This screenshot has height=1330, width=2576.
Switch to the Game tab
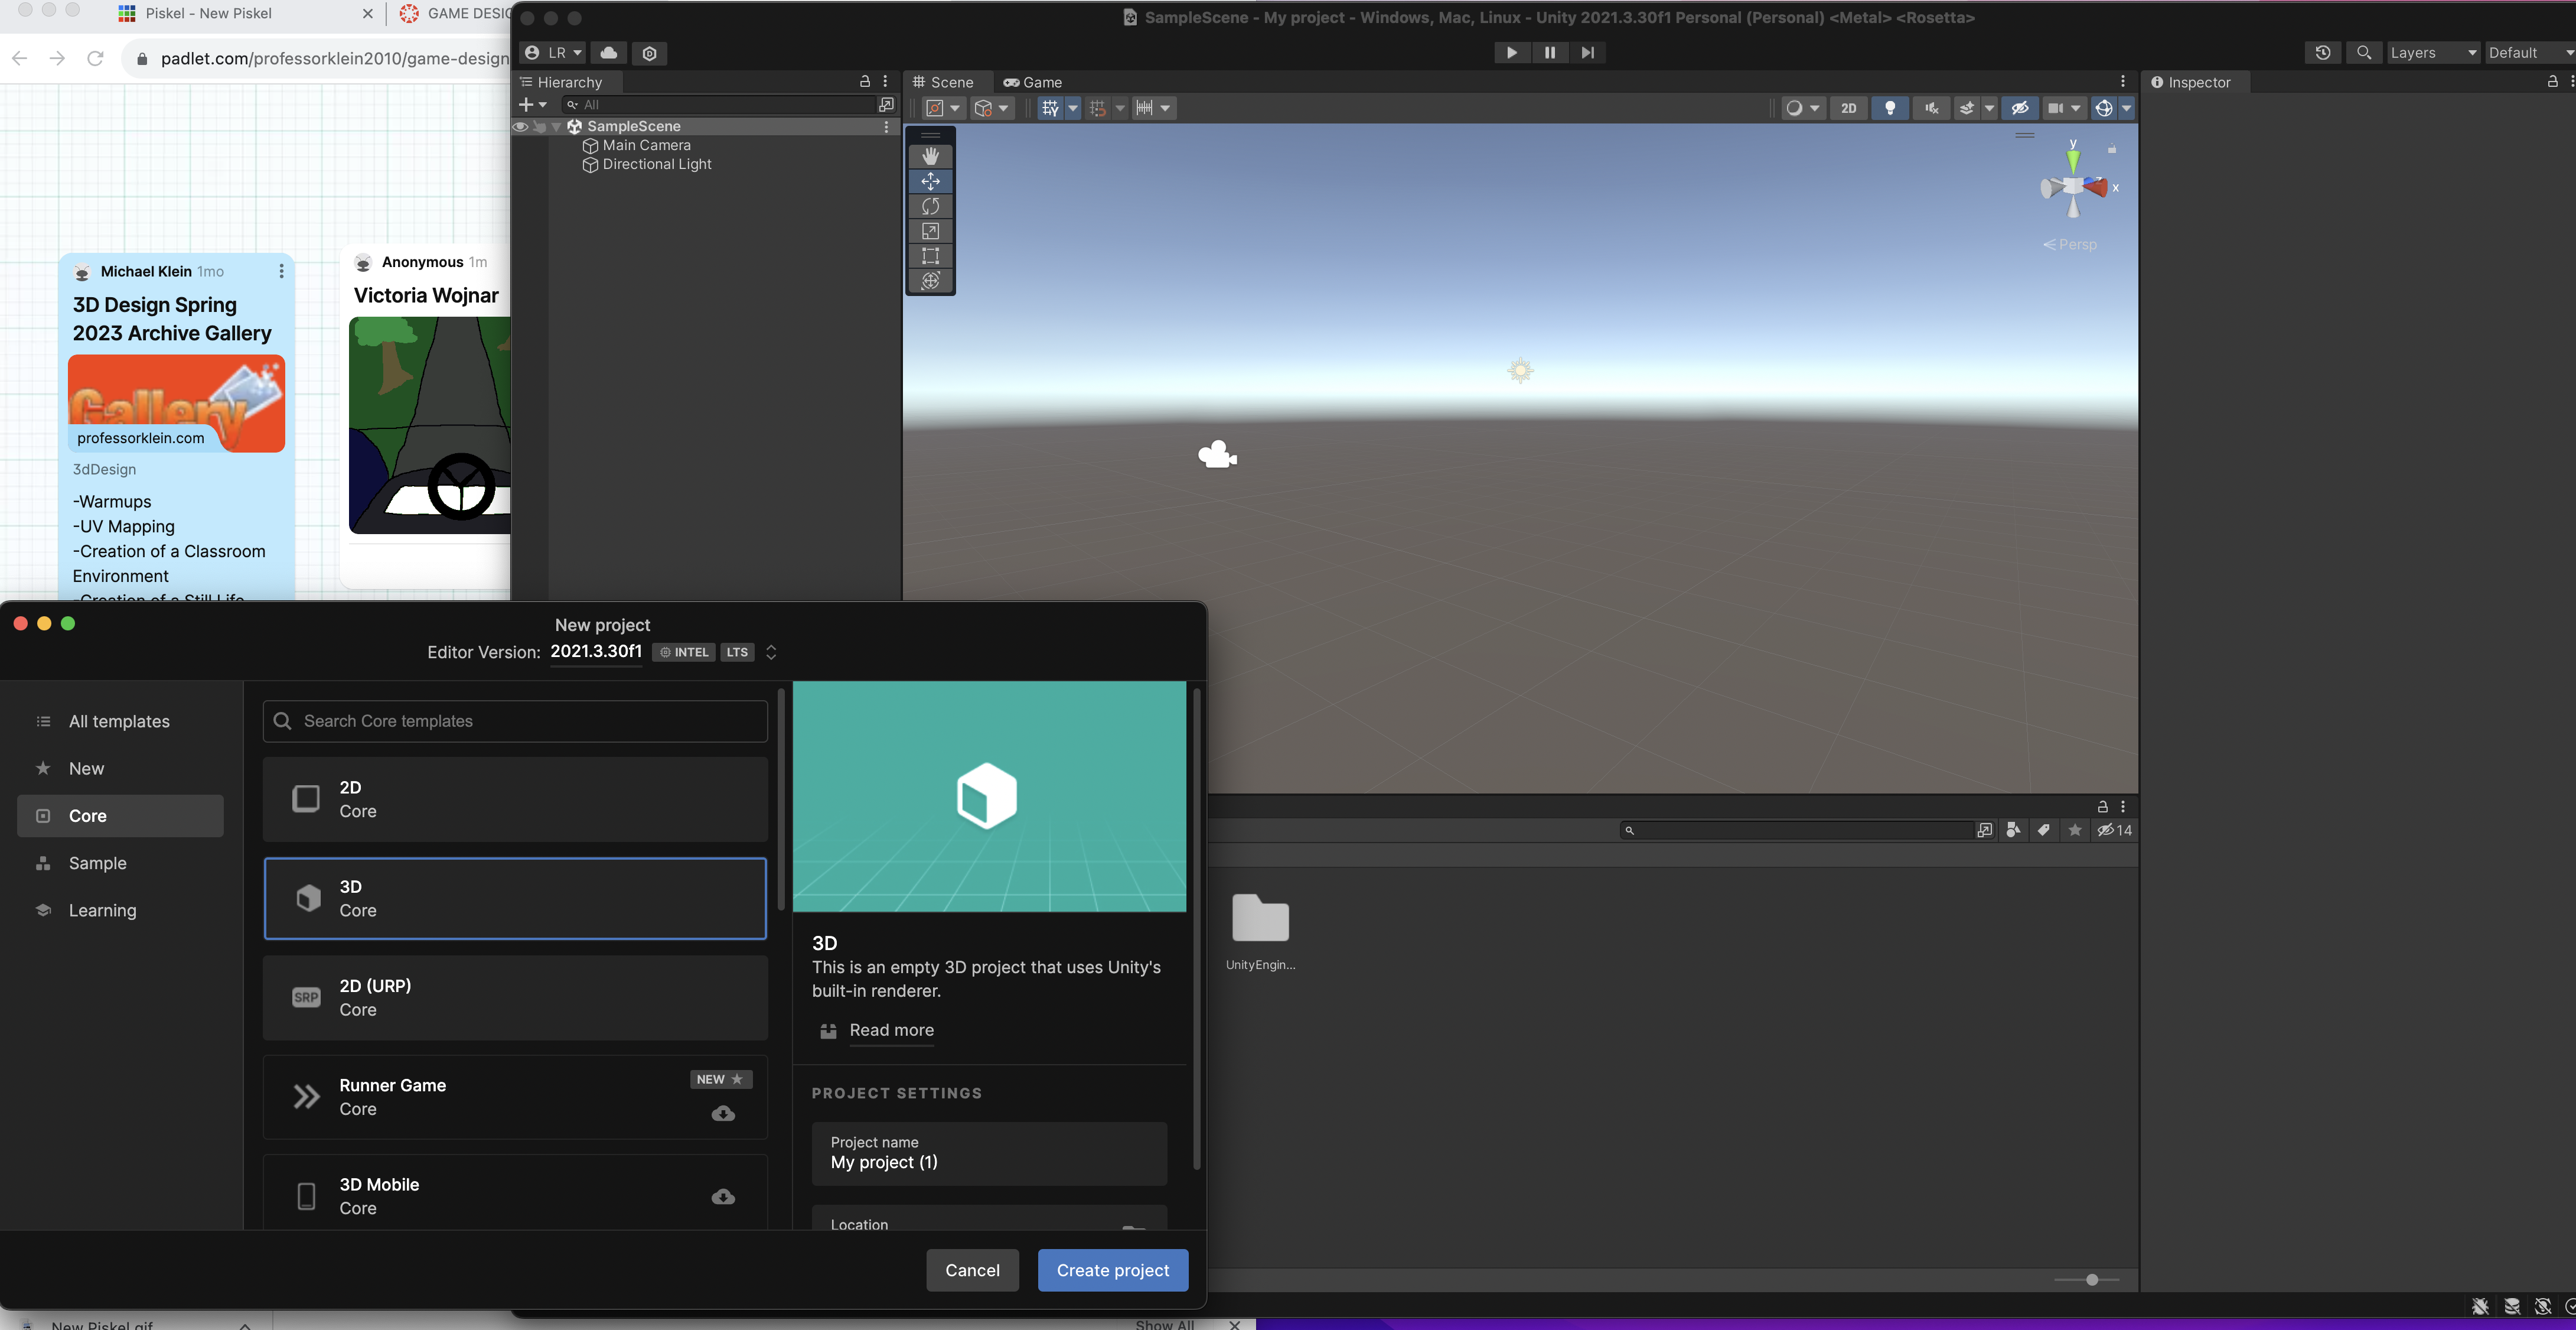click(1032, 82)
